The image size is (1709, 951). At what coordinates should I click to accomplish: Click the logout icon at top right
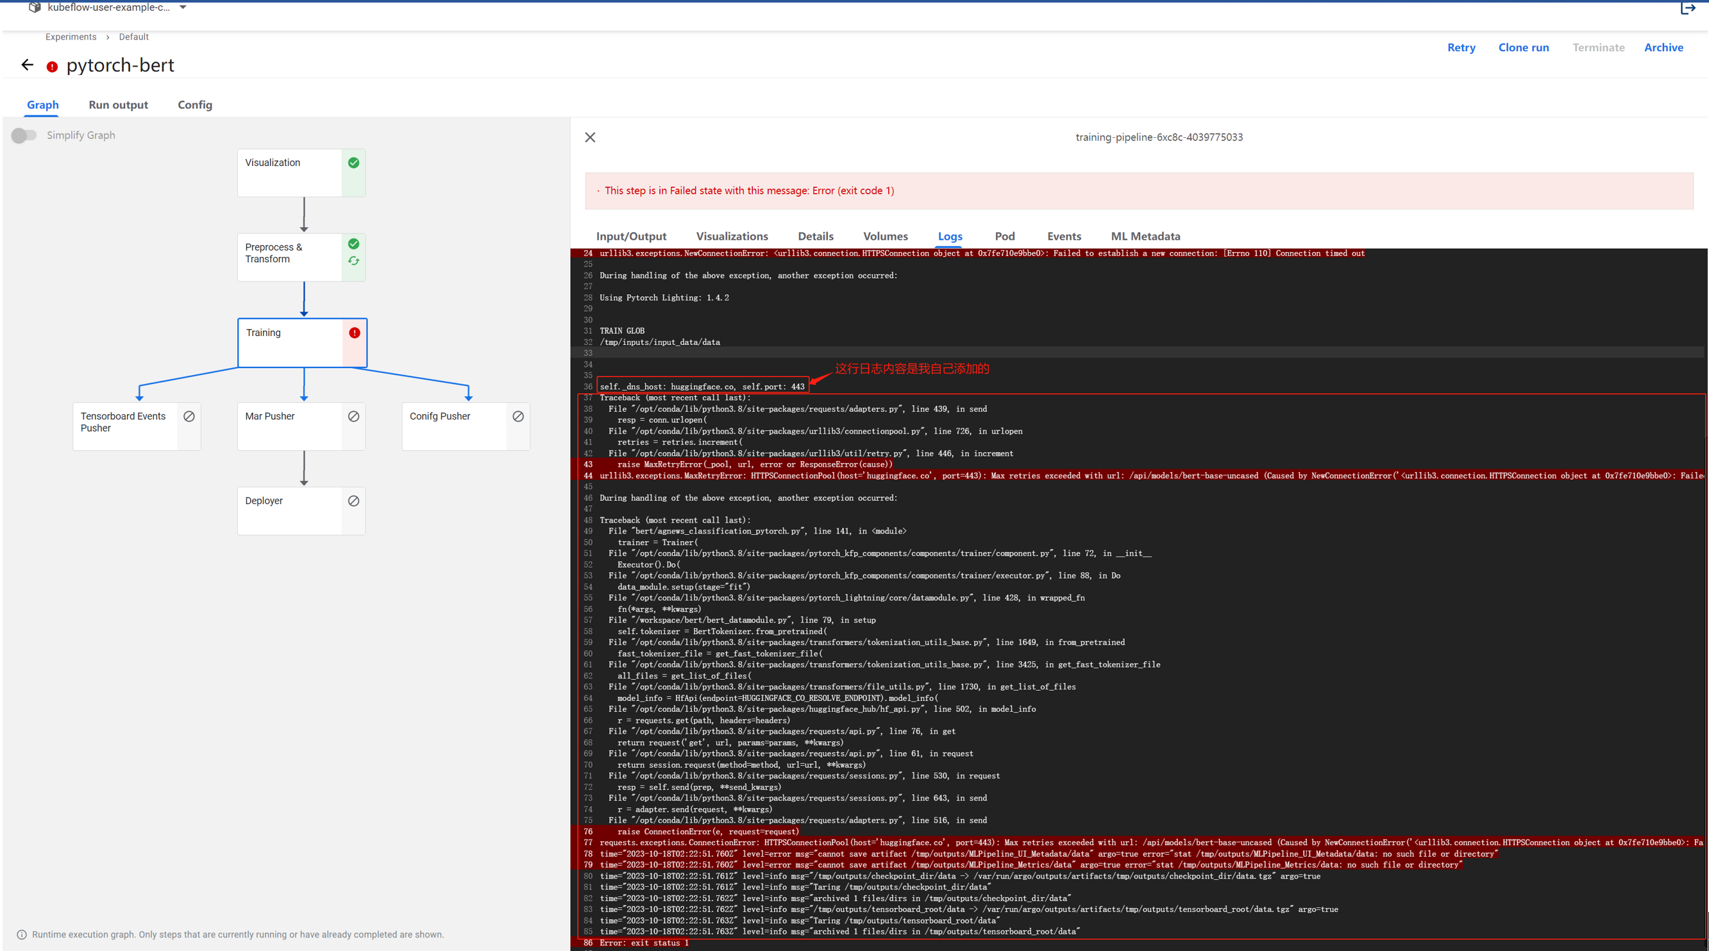(1687, 8)
